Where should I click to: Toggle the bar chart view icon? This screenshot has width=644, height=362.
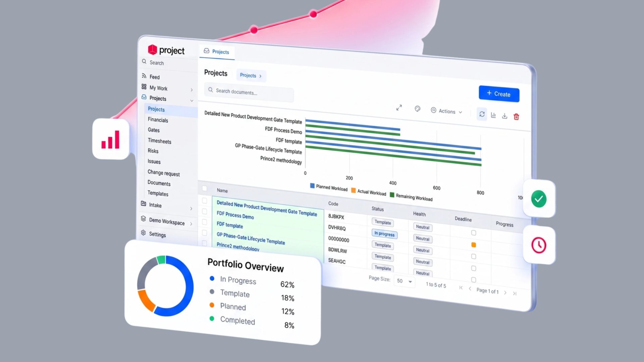pyautogui.click(x=493, y=115)
